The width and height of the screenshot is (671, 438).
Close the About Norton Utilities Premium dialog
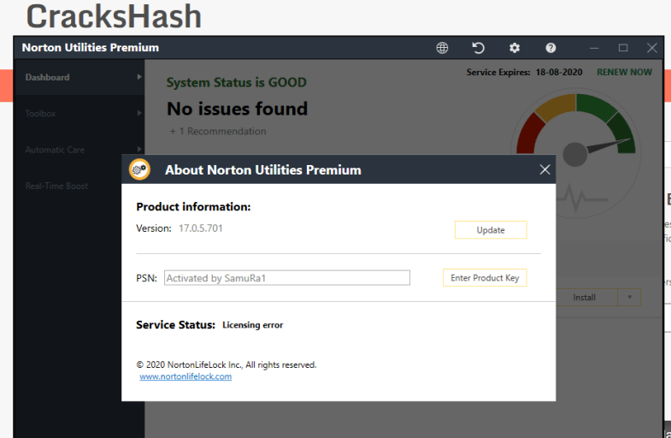tap(545, 169)
